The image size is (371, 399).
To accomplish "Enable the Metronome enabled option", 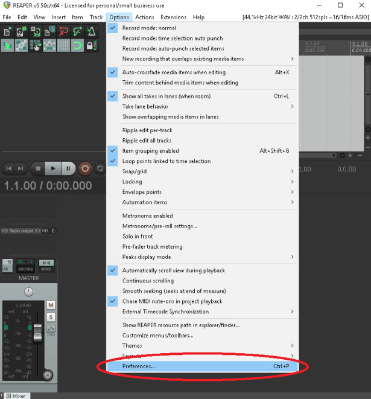I will tap(147, 215).
